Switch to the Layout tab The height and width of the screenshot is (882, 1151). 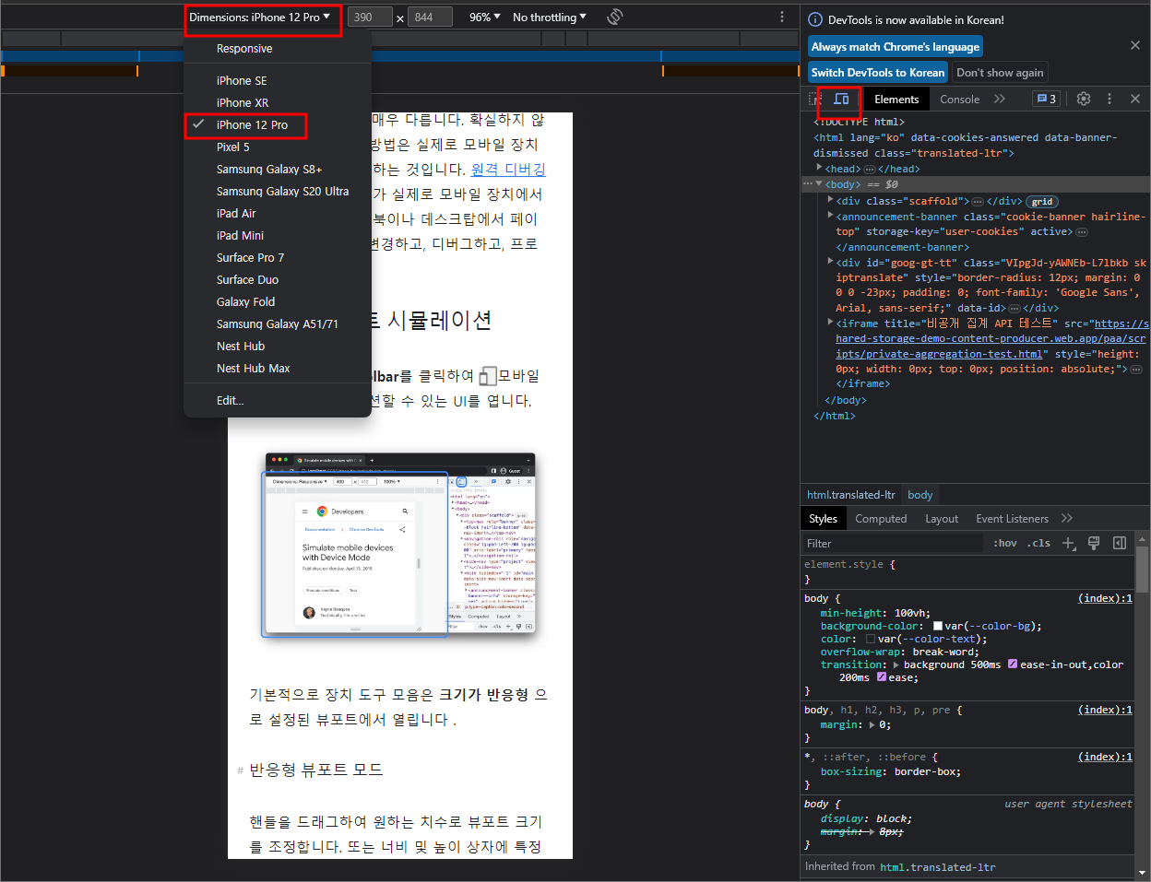tap(942, 518)
